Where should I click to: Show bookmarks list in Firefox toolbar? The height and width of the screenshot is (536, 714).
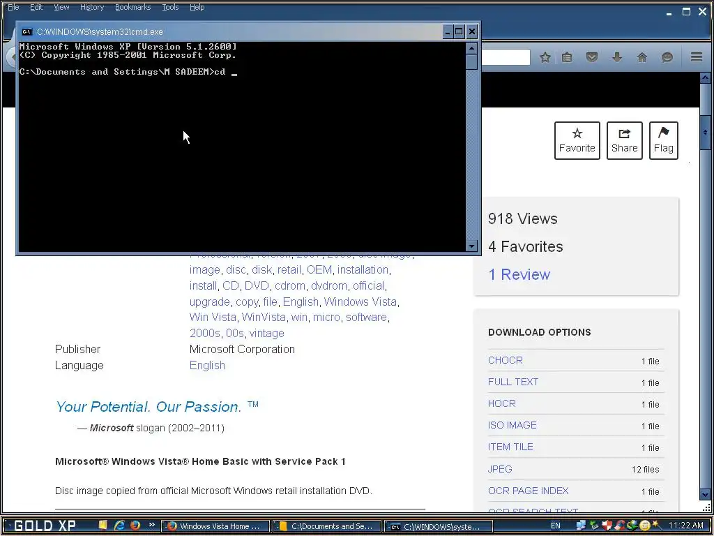click(567, 57)
